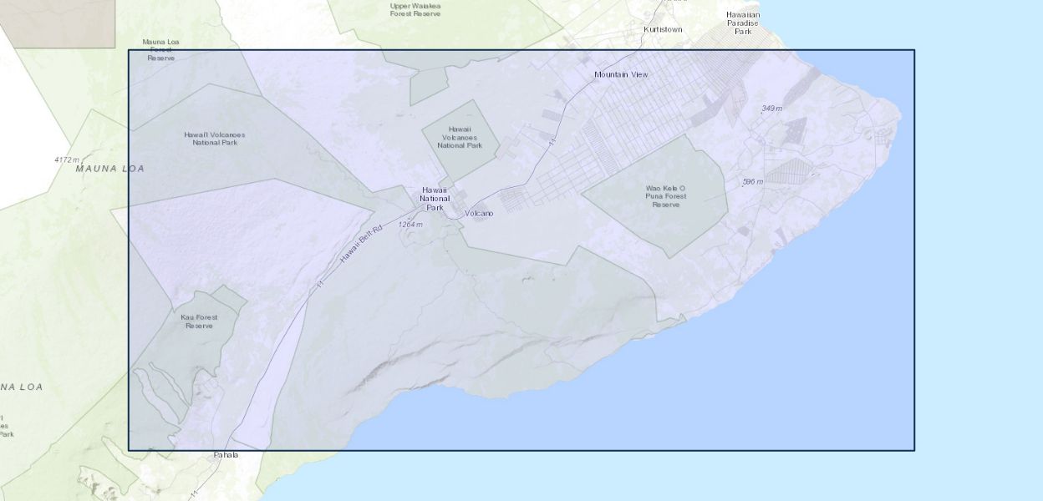Click the Kau Forest Reserve label
The image size is (1043, 501).
pyautogui.click(x=199, y=321)
